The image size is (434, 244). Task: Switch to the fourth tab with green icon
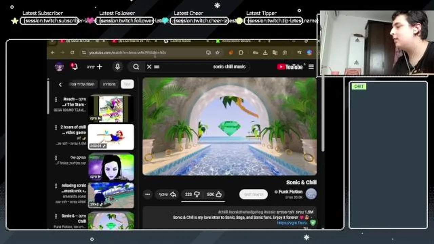coord(237,41)
